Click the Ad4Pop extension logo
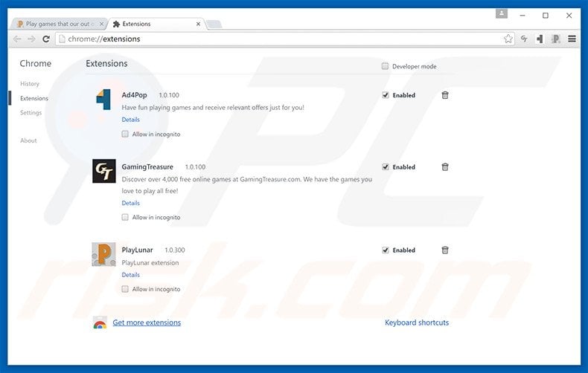 pos(103,100)
